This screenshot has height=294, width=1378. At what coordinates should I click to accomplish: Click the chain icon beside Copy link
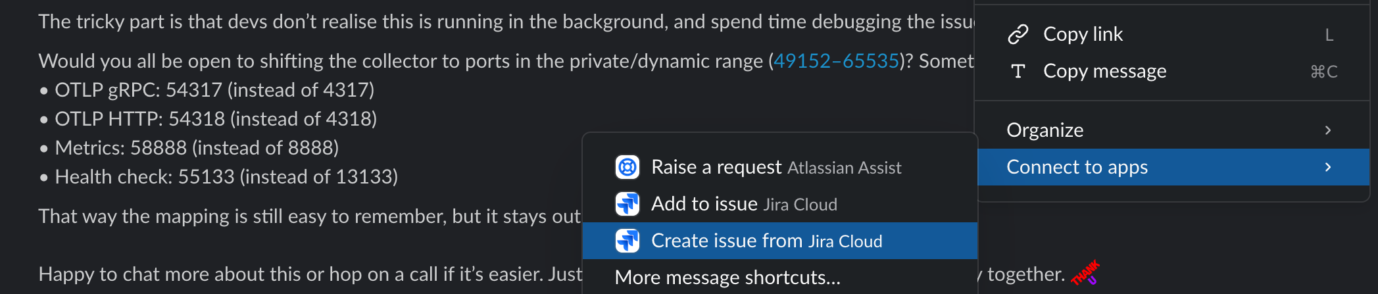[1018, 34]
